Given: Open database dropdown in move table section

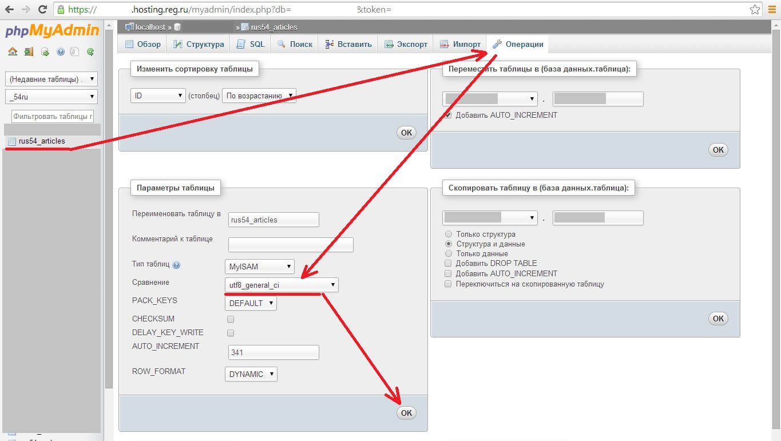Looking at the screenshot, I should [x=490, y=99].
